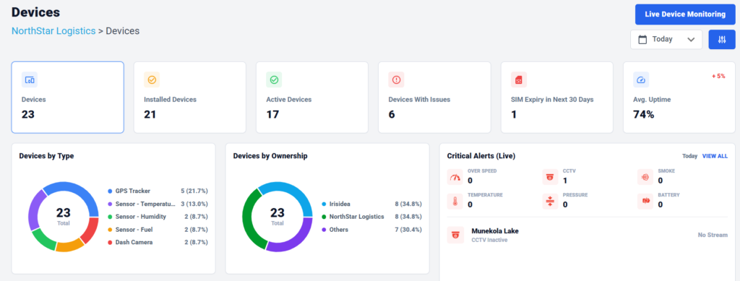
Task: Click the Temperature thermometer icon
Action: [x=455, y=202]
